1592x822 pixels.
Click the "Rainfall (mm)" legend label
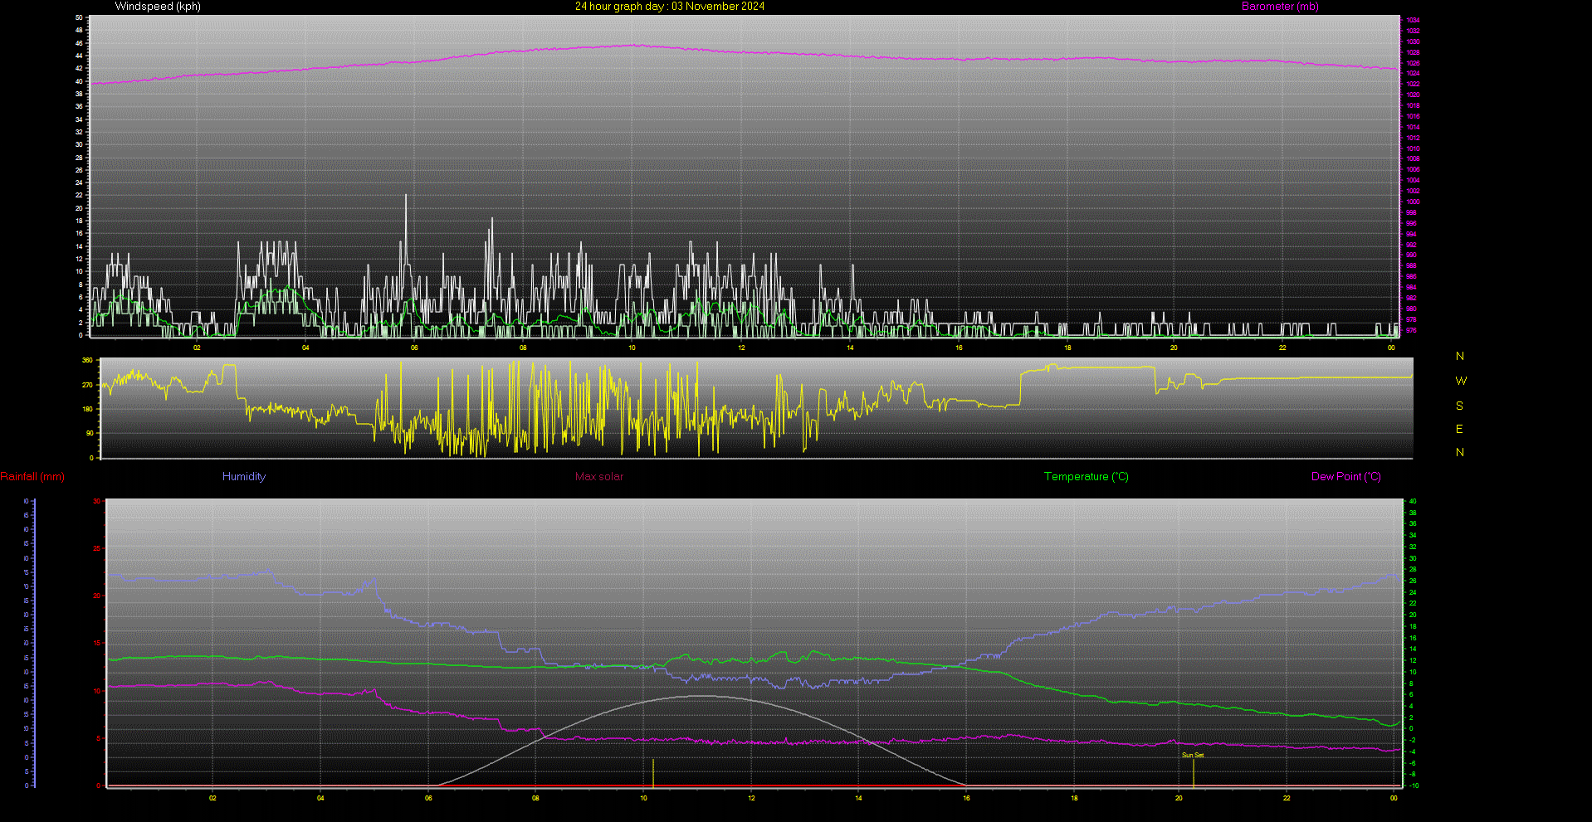[32, 477]
